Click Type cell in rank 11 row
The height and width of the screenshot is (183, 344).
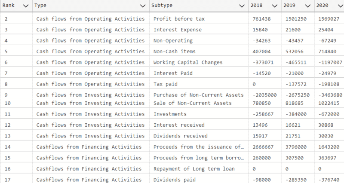coord(90,114)
